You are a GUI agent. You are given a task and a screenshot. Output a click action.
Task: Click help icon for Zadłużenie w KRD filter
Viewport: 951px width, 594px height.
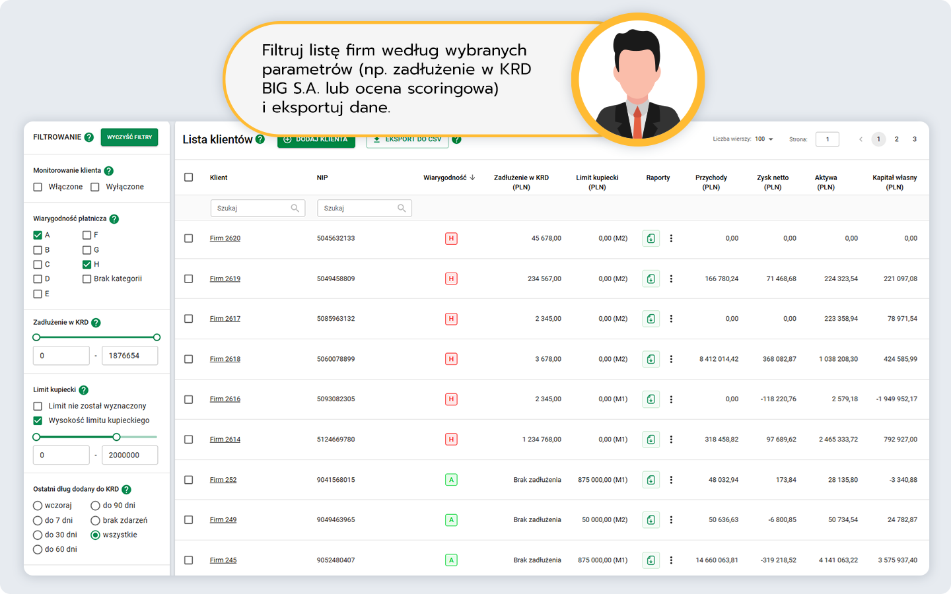click(x=96, y=323)
